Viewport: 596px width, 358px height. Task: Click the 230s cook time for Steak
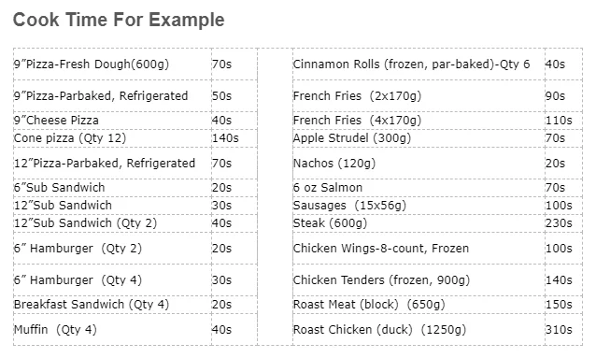click(x=559, y=223)
